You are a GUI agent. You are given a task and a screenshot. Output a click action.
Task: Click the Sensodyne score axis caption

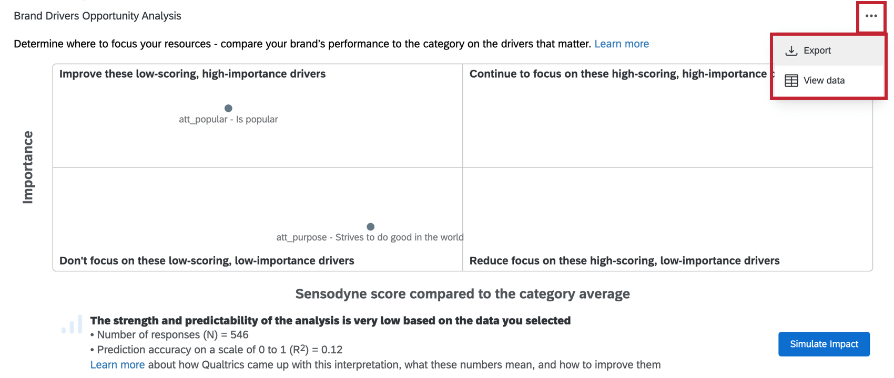(463, 294)
